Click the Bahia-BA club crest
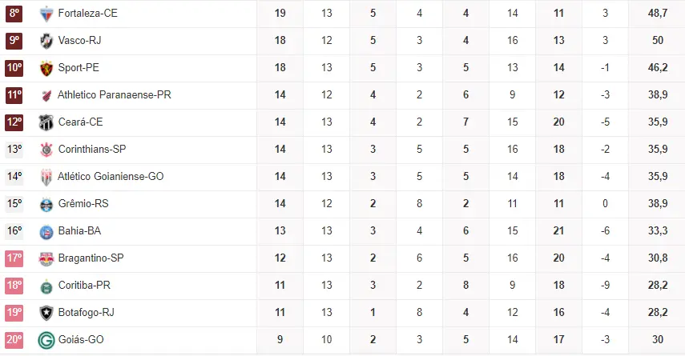685x356 pixels. [46, 231]
